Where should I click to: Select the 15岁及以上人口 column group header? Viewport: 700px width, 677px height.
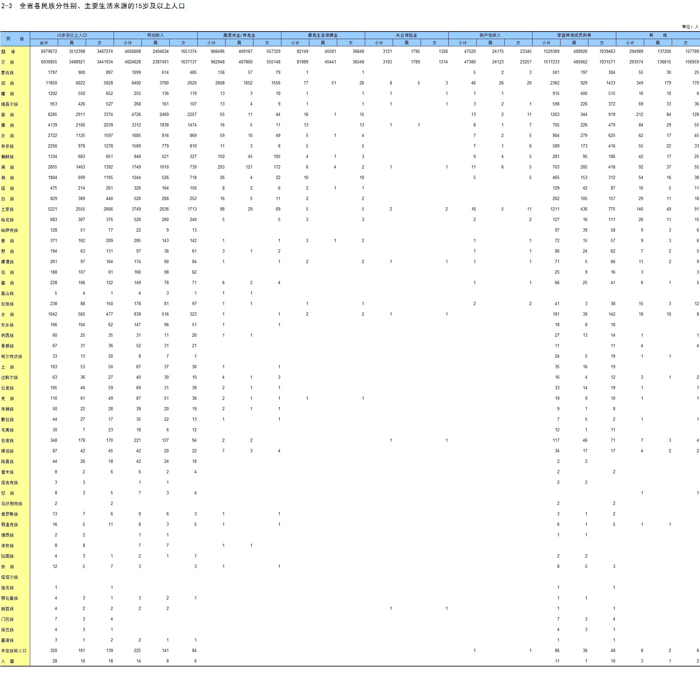pos(72,35)
